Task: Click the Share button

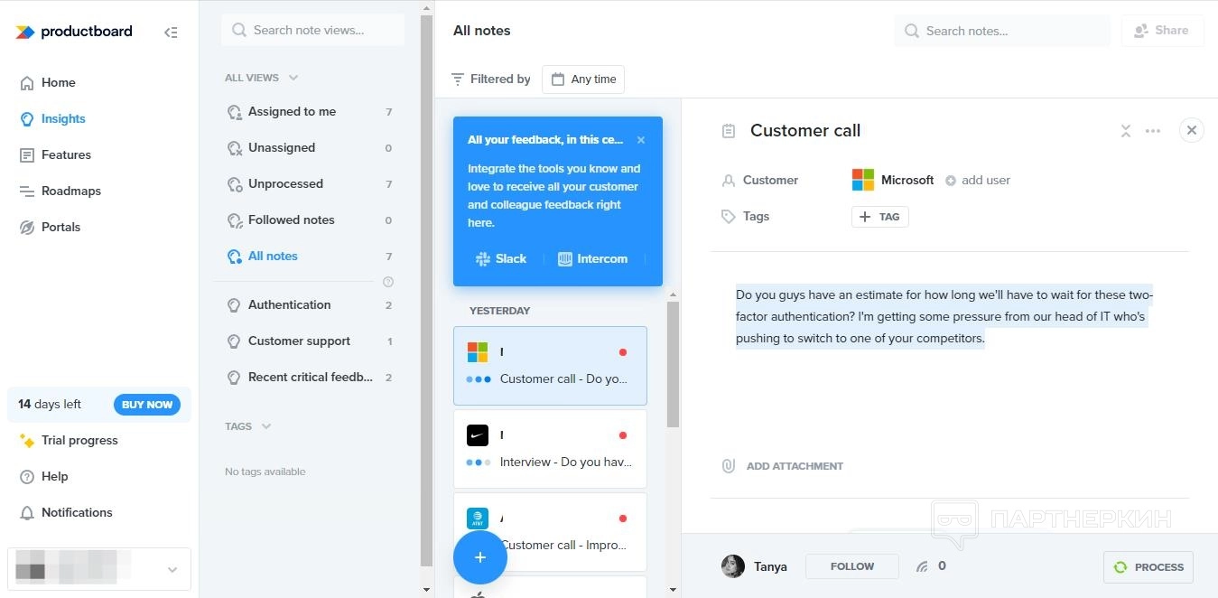Action: (x=1162, y=31)
